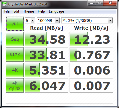
Task: Open the Theme menu
Action: pyautogui.click(x=28, y=11)
